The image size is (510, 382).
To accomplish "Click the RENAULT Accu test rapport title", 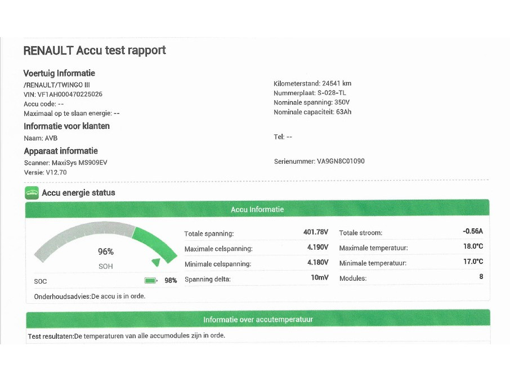I will click(95, 51).
